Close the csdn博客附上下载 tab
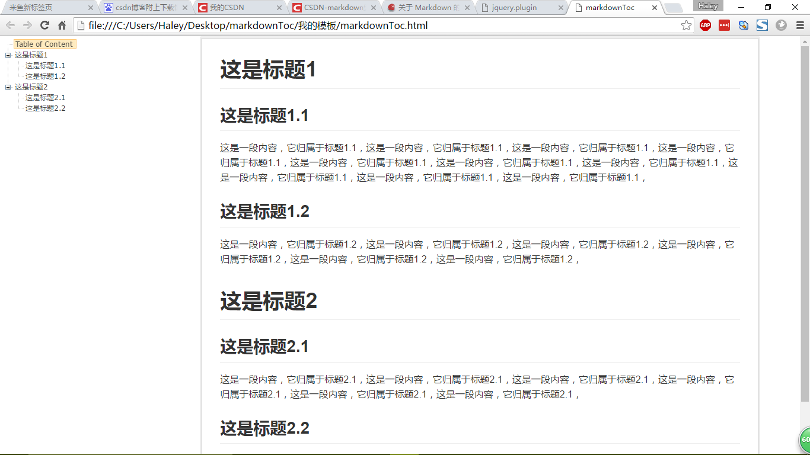 click(x=185, y=8)
